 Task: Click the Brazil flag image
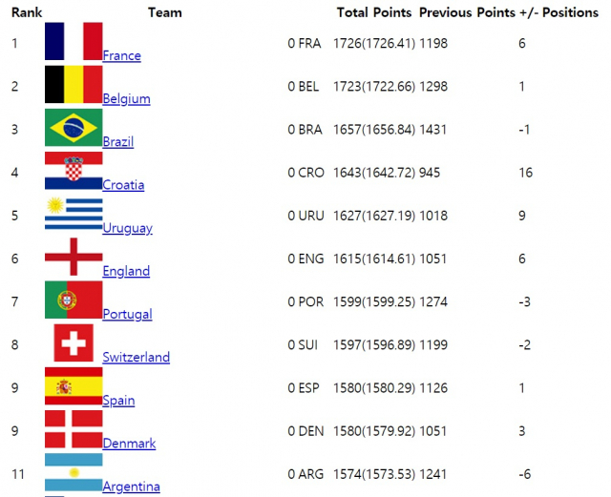pos(74,128)
